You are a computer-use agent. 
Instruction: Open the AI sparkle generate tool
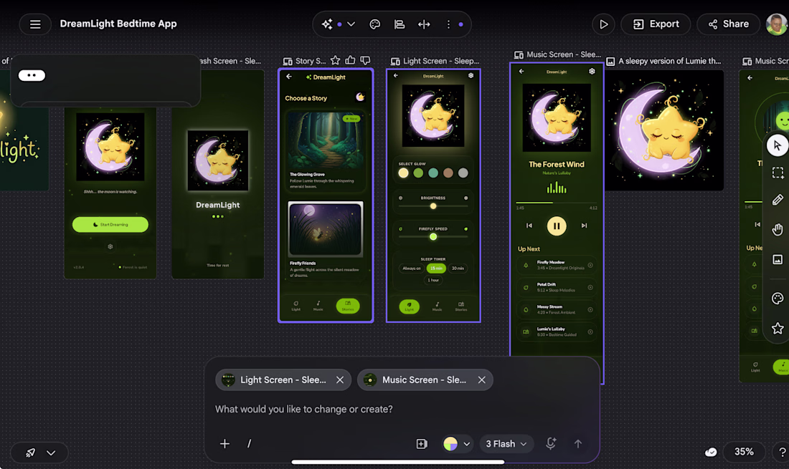point(327,24)
